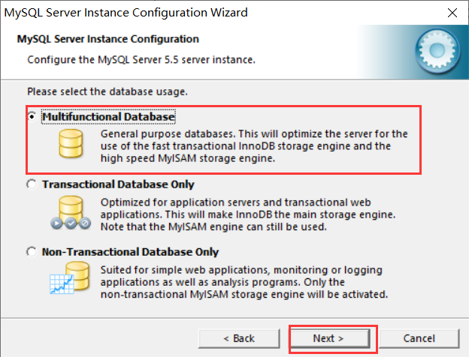469x357 pixels.
Task: Click the Transactional Database Only label
Action: click(x=118, y=184)
